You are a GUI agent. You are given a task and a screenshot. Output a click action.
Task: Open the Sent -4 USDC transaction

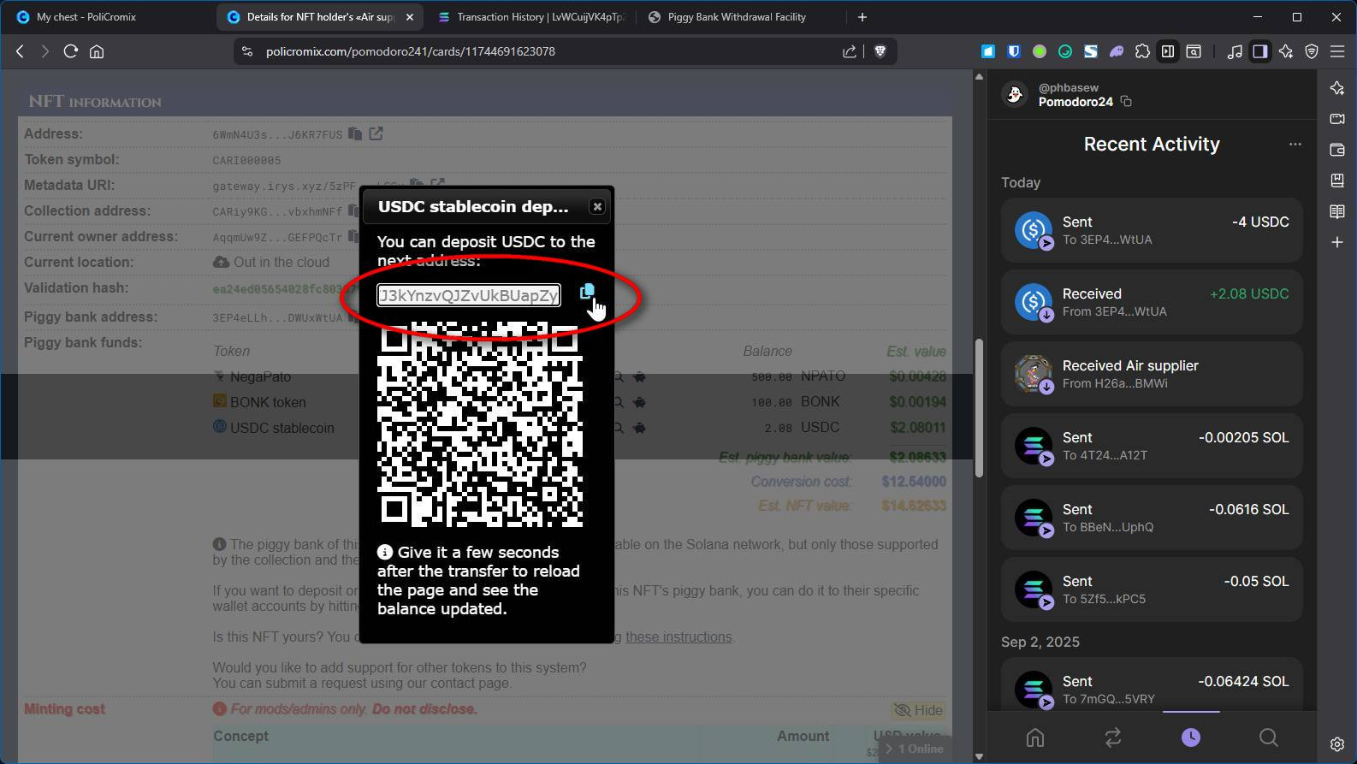1152,230
